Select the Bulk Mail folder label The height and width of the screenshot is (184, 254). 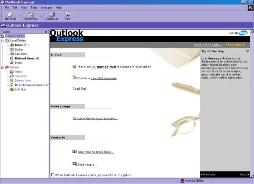tap(20, 89)
